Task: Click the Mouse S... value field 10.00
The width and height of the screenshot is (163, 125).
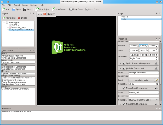Action: (143, 84)
